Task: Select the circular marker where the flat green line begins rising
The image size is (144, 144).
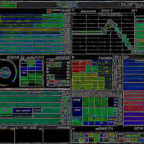Action: [x=105, y=32]
